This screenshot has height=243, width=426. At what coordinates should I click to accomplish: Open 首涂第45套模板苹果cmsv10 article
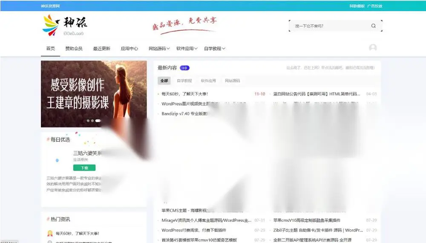click(199, 240)
